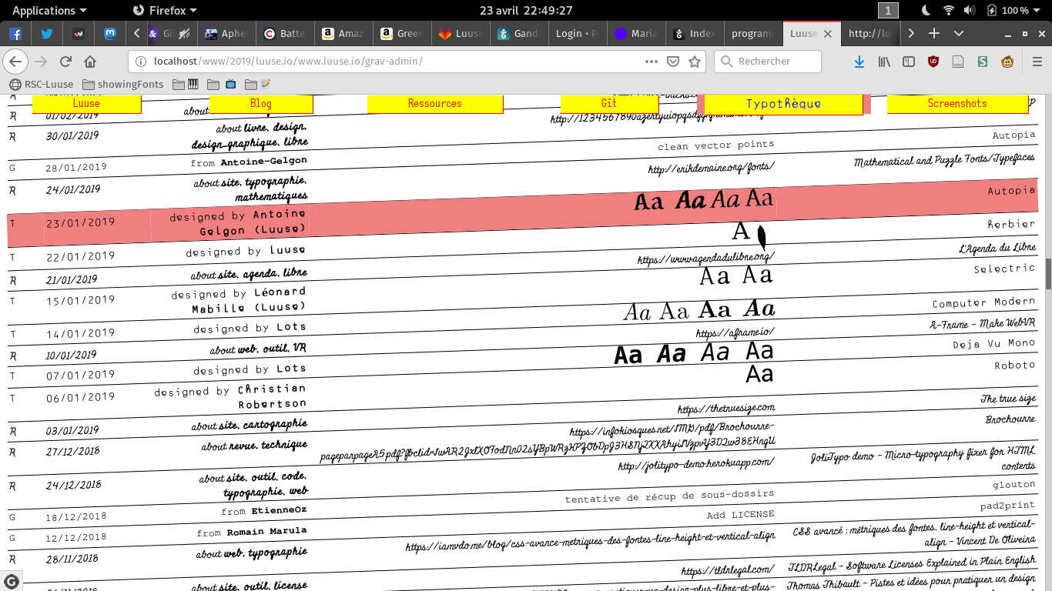Toggle night light moon icon in system tray
Screen dimensions: 1052x591
point(927,11)
